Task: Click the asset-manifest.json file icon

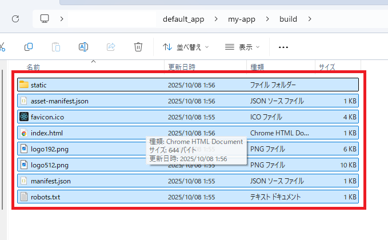Action: click(x=24, y=101)
